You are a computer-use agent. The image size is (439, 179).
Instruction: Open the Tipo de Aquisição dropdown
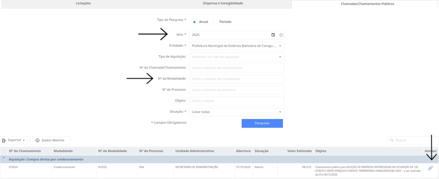[280, 57]
